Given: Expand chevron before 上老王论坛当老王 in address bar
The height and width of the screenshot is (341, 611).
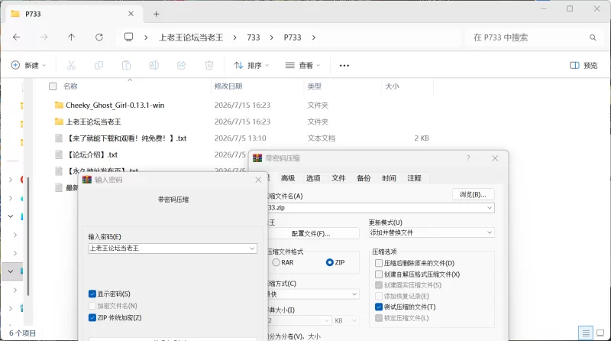Looking at the screenshot, I should click(x=146, y=37).
